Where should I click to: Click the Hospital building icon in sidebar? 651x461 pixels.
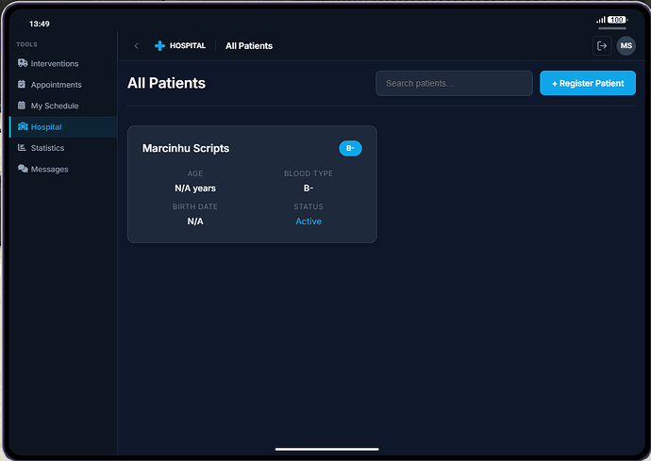[23, 126]
